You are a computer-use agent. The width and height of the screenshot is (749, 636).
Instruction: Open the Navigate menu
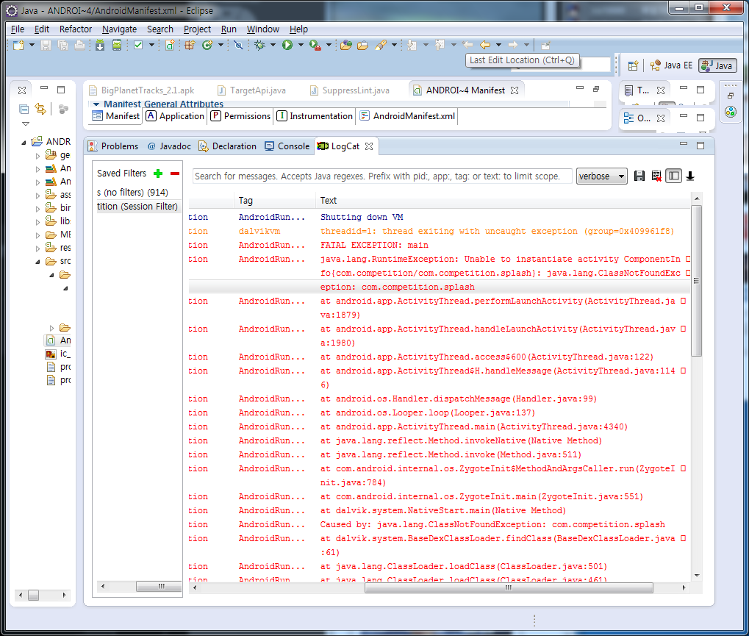pos(119,29)
